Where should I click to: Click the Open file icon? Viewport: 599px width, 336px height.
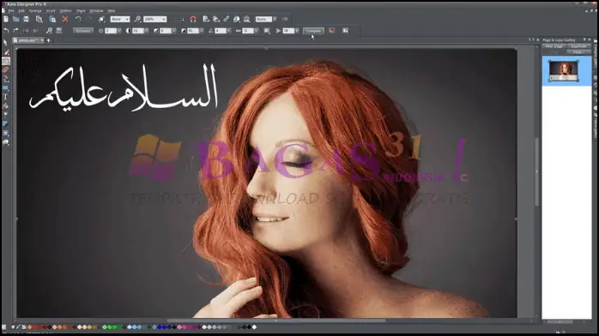pos(16,19)
